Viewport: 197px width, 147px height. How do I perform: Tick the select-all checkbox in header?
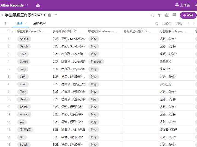pyautogui.click(x=8, y=31)
